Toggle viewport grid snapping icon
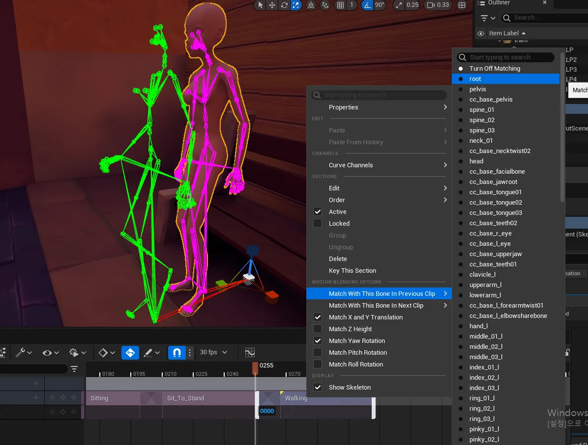Screen dimensions: 588x445 (x=340, y=5)
